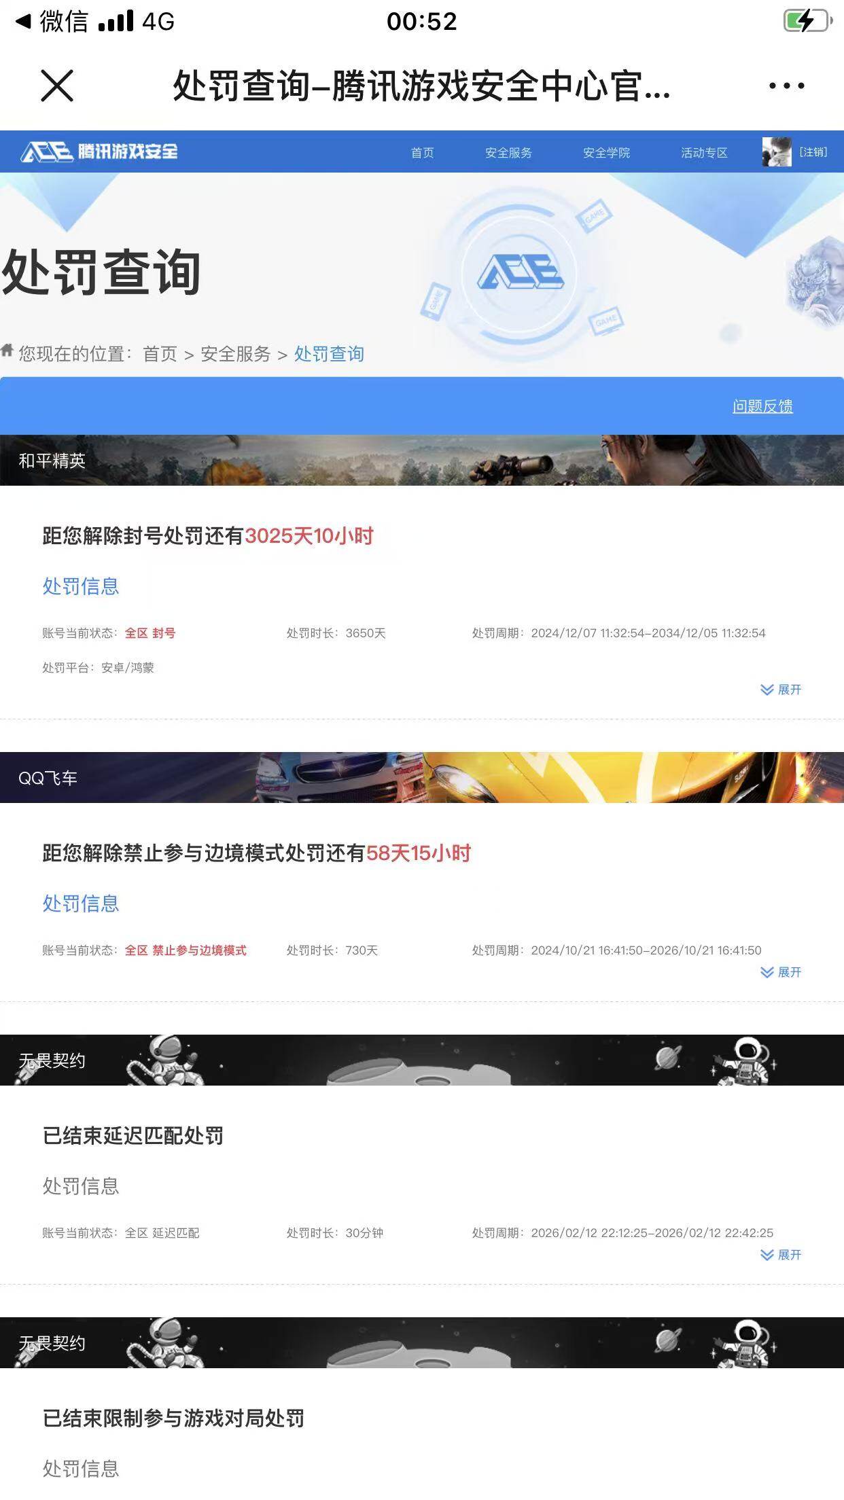The height and width of the screenshot is (1500, 844).
Task: Click the 处罚时长：3650天 value
Action: tap(336, 633)
